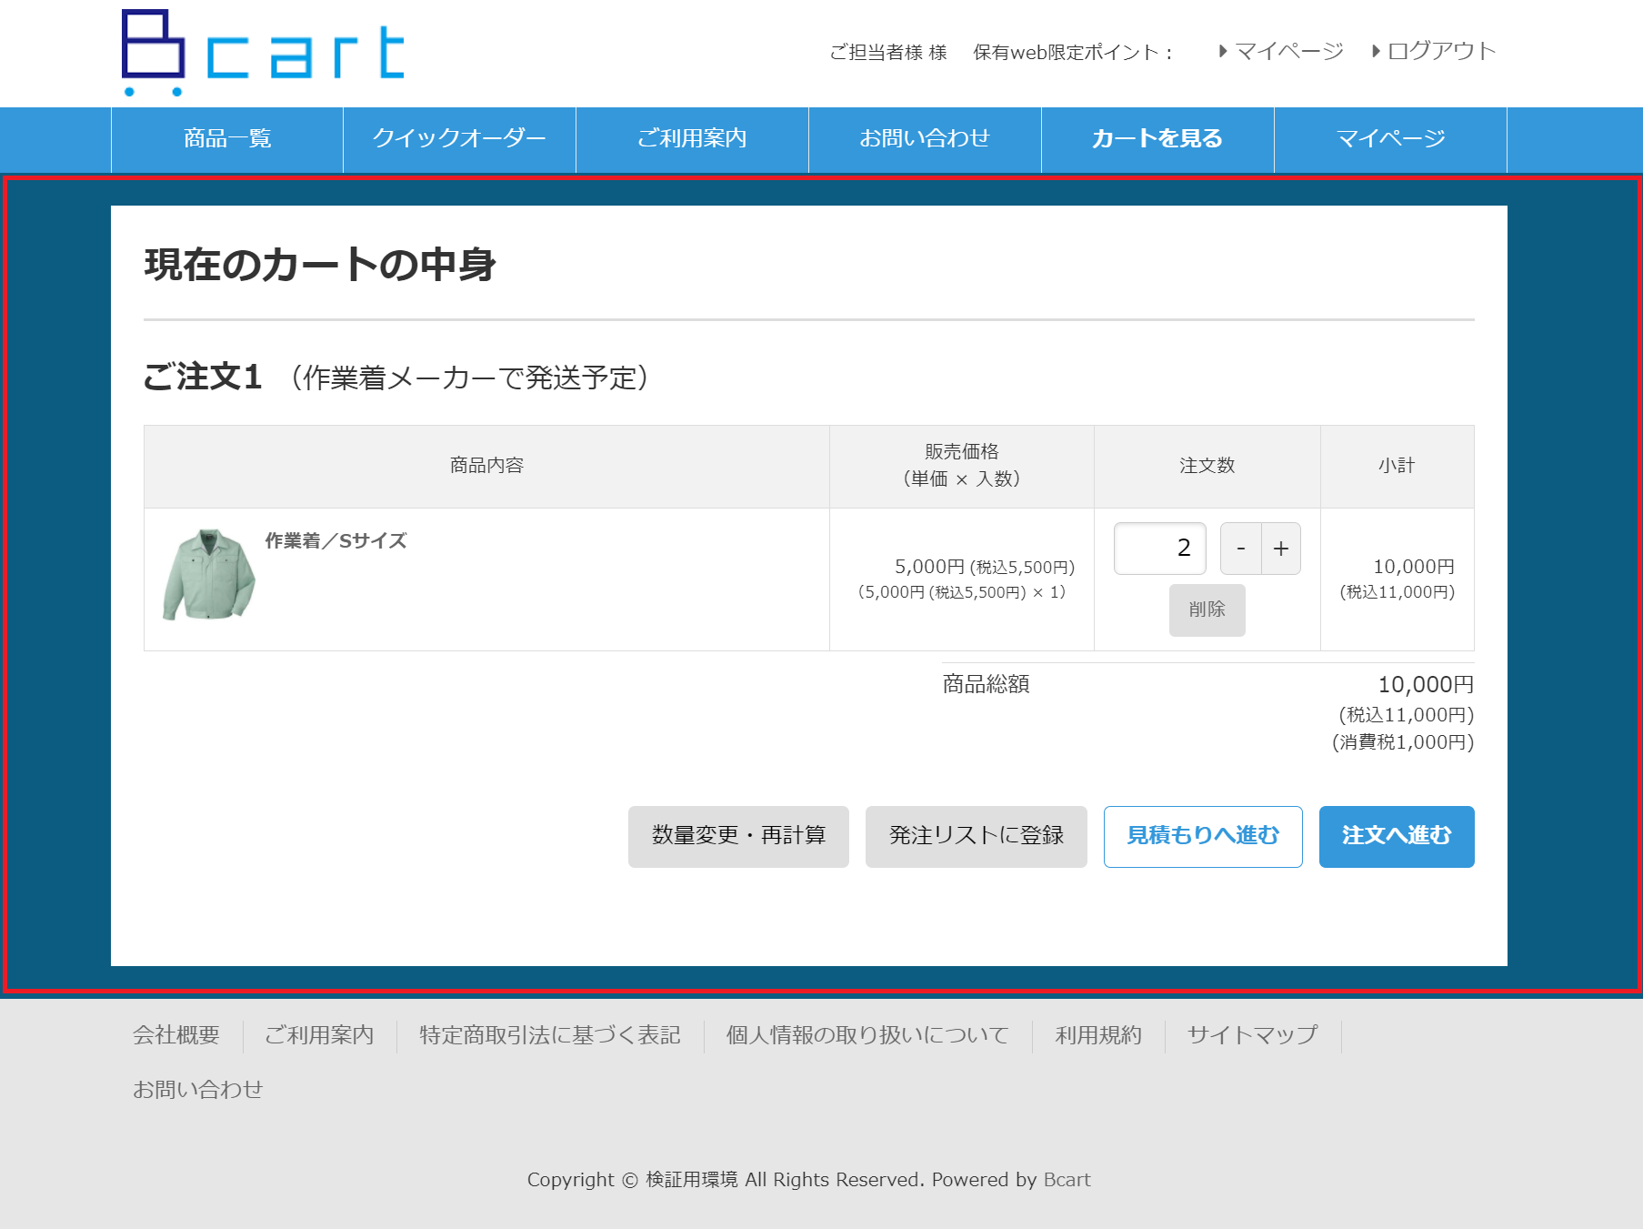1643x1229 pixels.
Task: Open クイックオーダー from the menu
Action: (458, 138)
